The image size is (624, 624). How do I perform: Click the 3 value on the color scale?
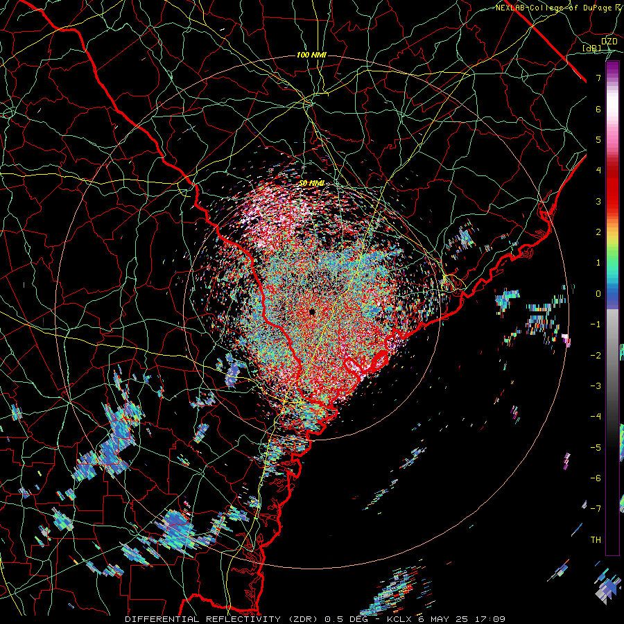[x=598, y=201]
